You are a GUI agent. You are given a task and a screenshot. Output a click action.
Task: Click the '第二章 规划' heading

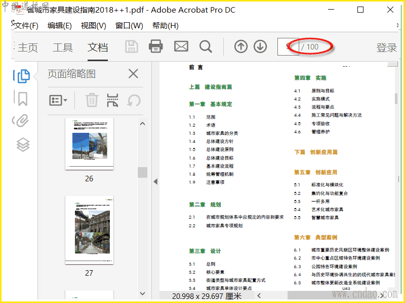pos(205,205)
